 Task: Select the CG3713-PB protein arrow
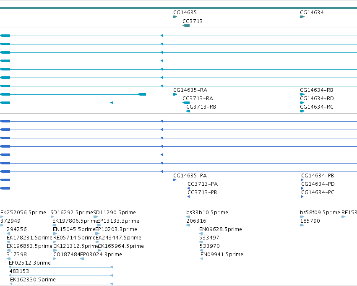(188, 197)
